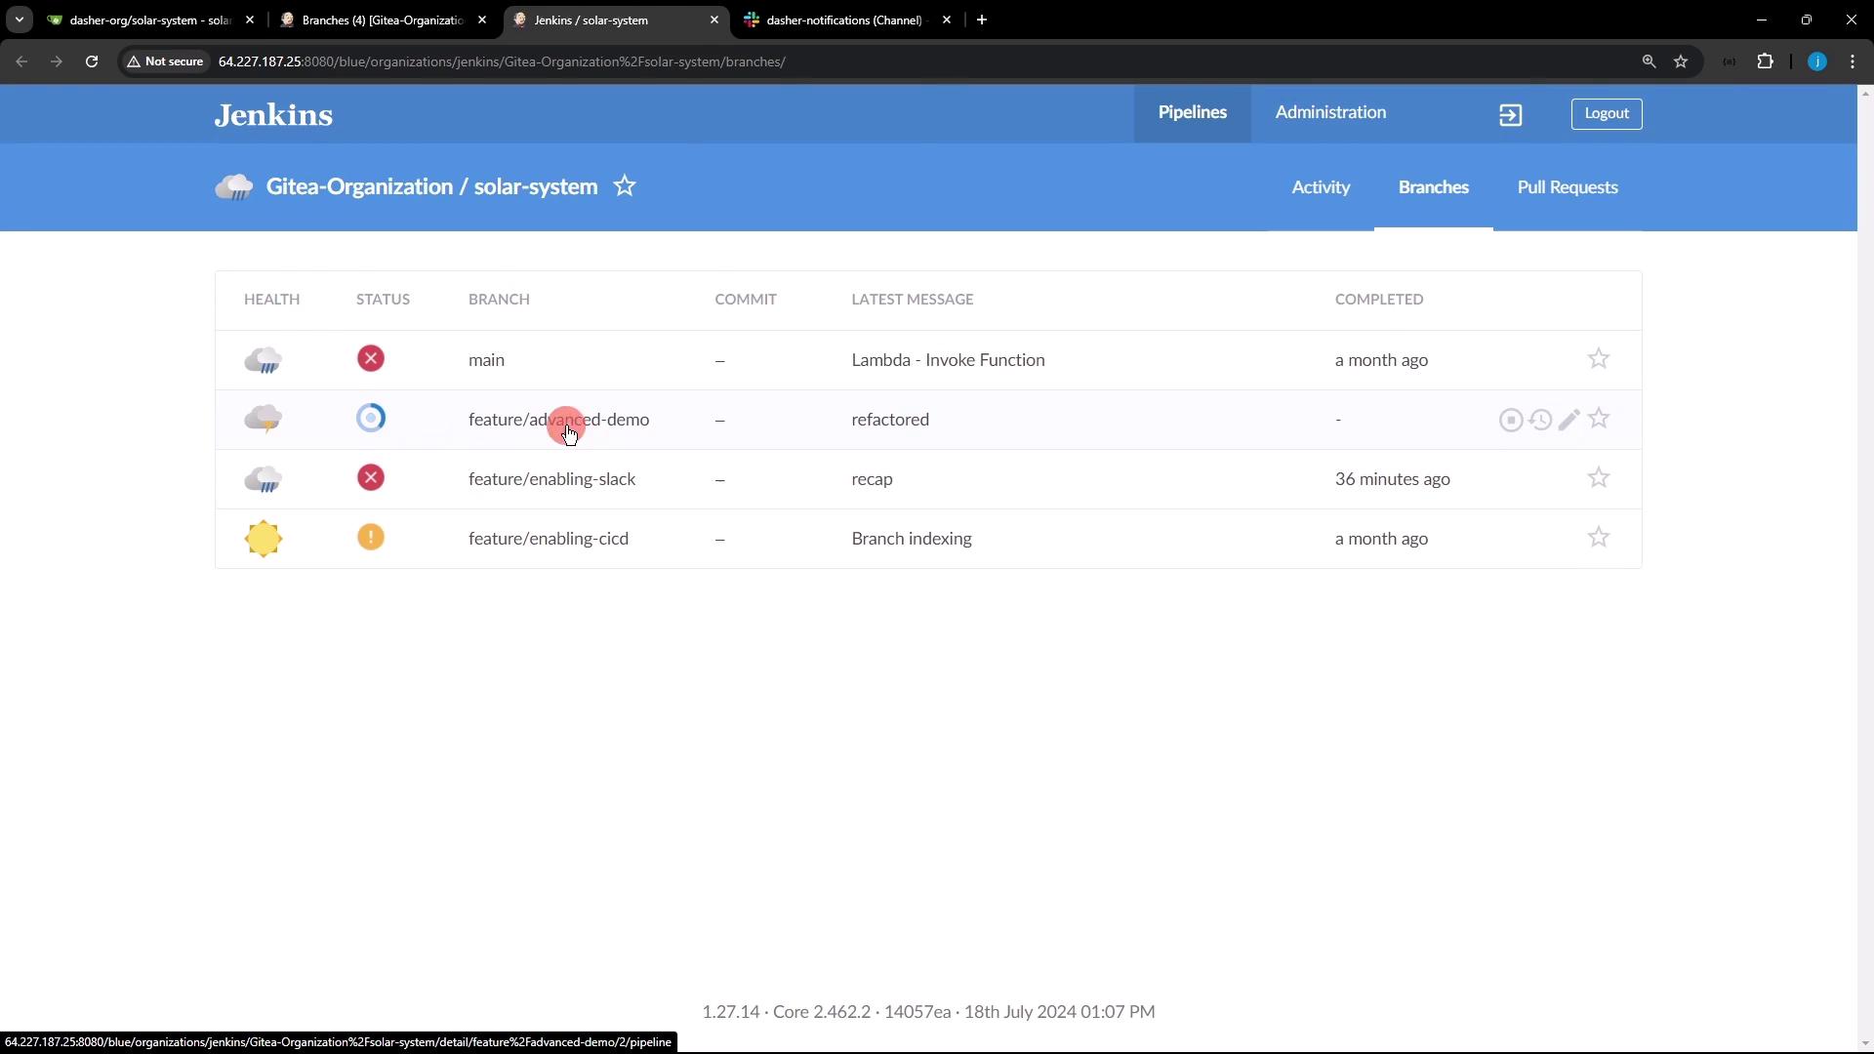Open Chrome's three-dot menu
Viewport: 1874px width, 1054px height.
pyautogui.click(x=1853, y=61)
